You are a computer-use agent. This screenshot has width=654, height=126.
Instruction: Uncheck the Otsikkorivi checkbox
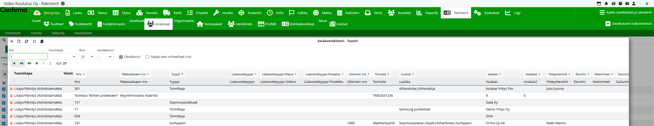(121, 57)
